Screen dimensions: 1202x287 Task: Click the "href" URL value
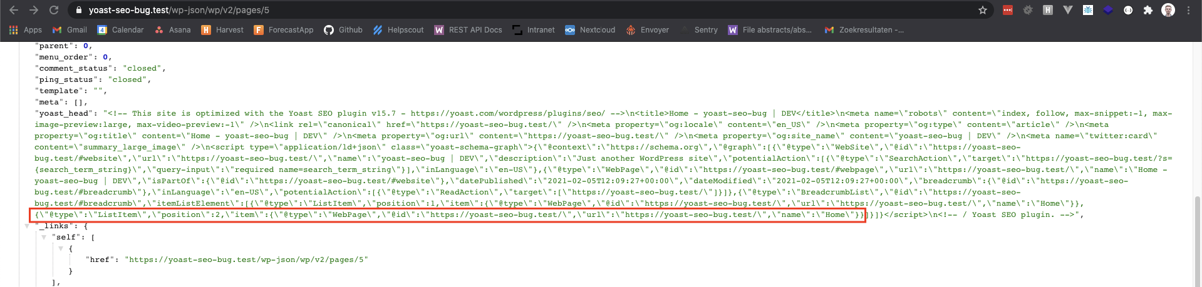pos(246,259)
